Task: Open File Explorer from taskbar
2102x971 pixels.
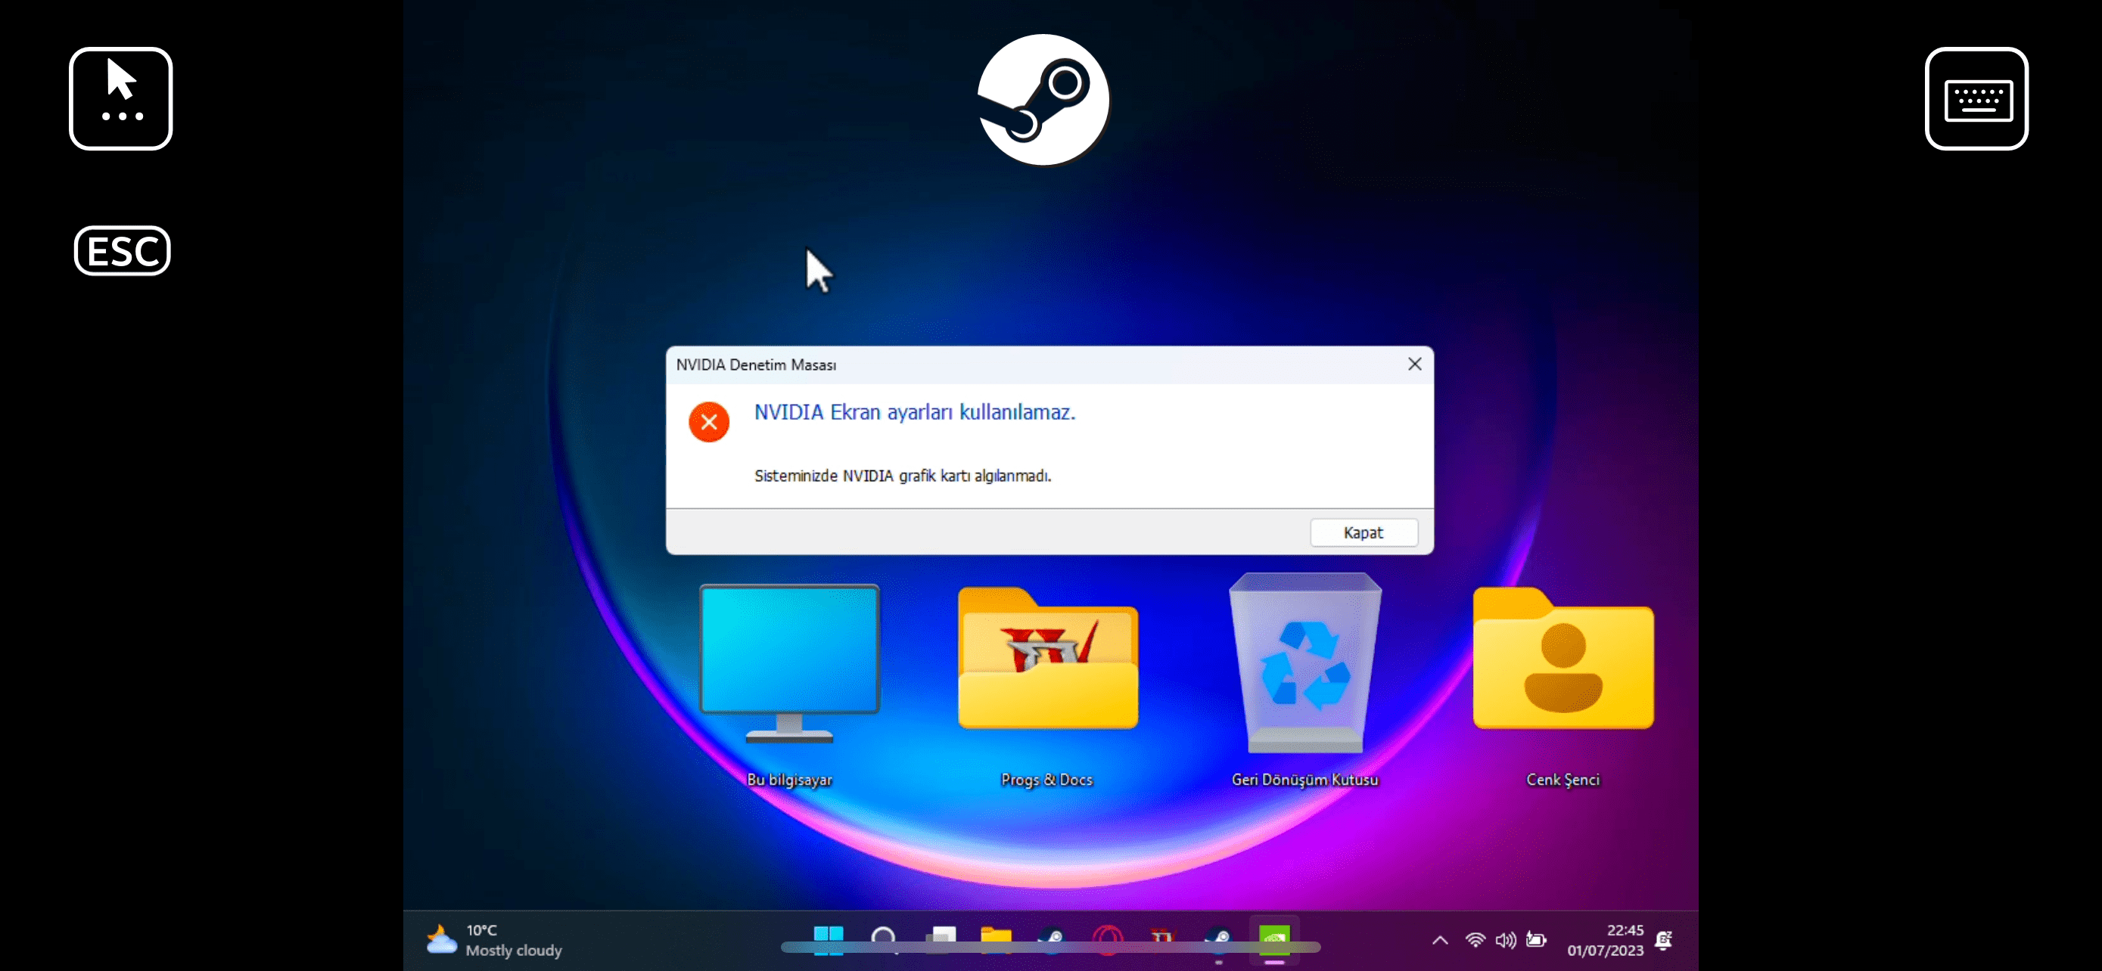Action: [996, 939]
